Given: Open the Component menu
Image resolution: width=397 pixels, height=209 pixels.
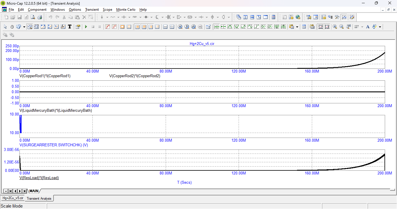Looking at the screenshot, I should (37, 10).
